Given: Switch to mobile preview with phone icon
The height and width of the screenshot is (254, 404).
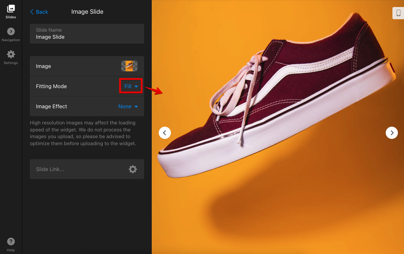Looking at the screenshot, I should pyautogui.click(x=398, y=13).
